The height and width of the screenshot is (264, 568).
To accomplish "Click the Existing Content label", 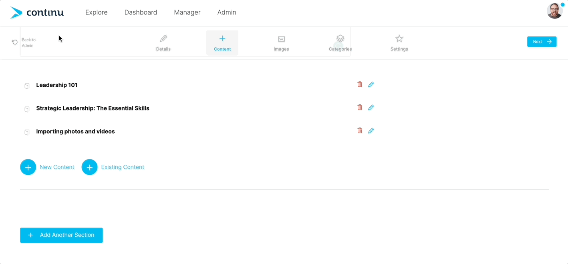I will (x=123, y=167).
